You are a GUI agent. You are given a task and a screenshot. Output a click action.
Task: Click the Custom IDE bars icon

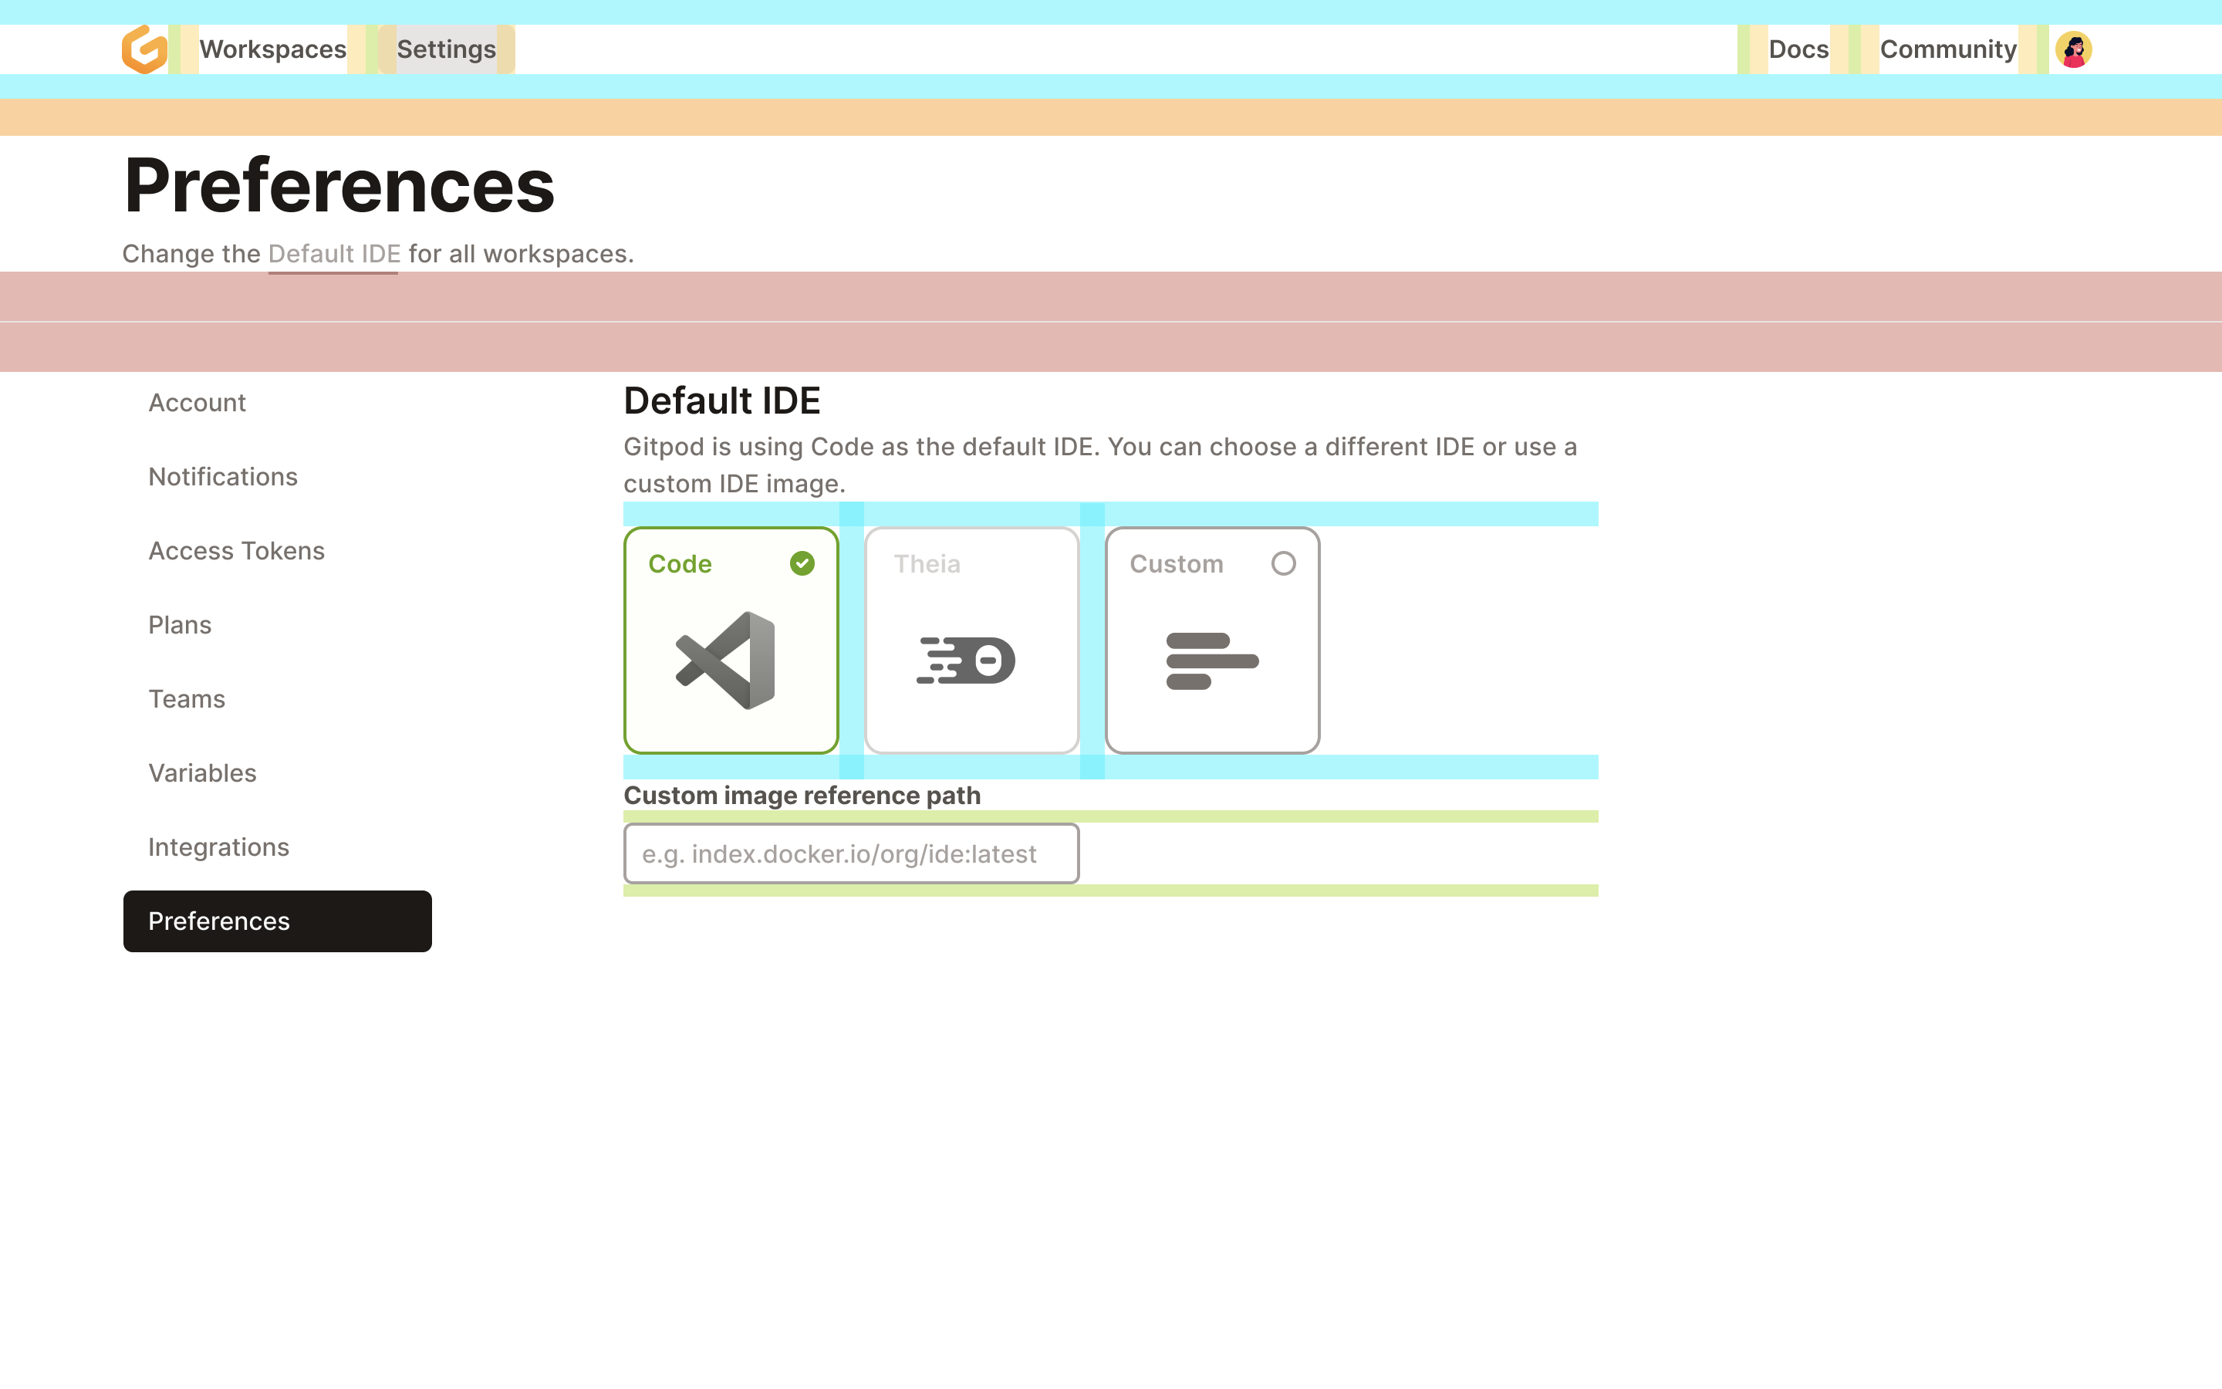(x=1212, y=661)
